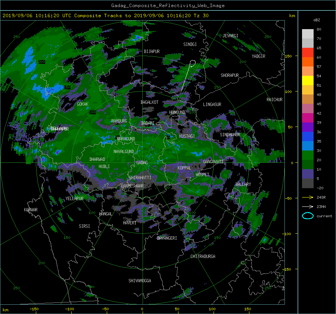This screenshot has width=336, height=314.
Task: Click the YADGIR city label
Action: coord(258,56)
